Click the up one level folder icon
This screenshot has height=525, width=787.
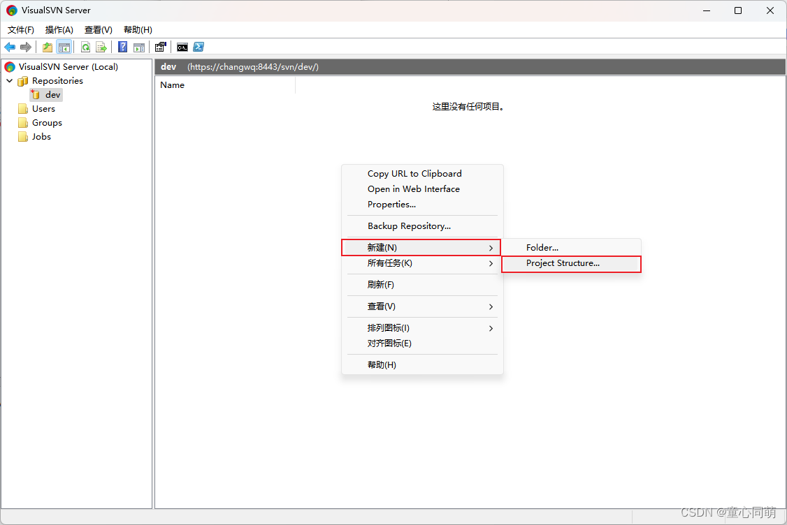pos(48,47)
